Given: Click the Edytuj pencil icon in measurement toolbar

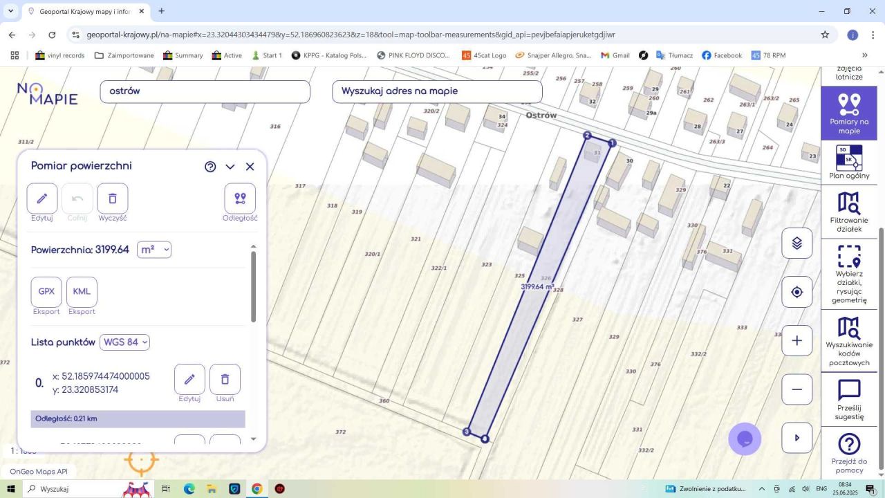Looking at the screenshot, I should pyautogui.click(x=42, y=199).
